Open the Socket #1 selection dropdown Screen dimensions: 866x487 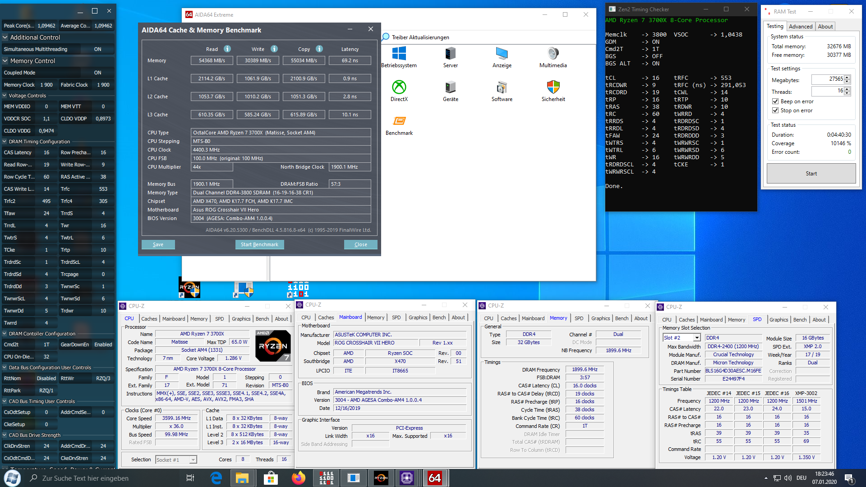[x=193, y=460]
